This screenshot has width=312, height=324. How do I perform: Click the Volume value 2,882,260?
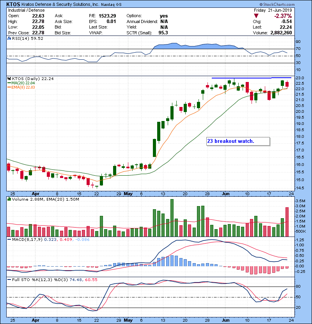(281, 33)
